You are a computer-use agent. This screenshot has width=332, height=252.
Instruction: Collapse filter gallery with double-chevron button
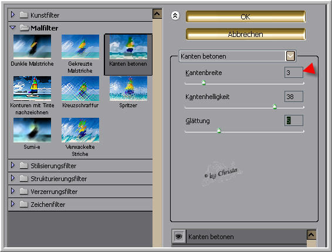tap(175, 16)
